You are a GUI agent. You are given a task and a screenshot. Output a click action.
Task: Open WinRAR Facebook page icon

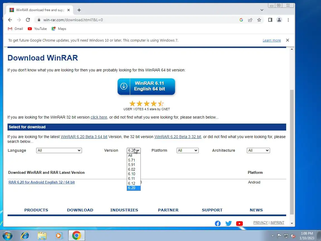point(218,223)
